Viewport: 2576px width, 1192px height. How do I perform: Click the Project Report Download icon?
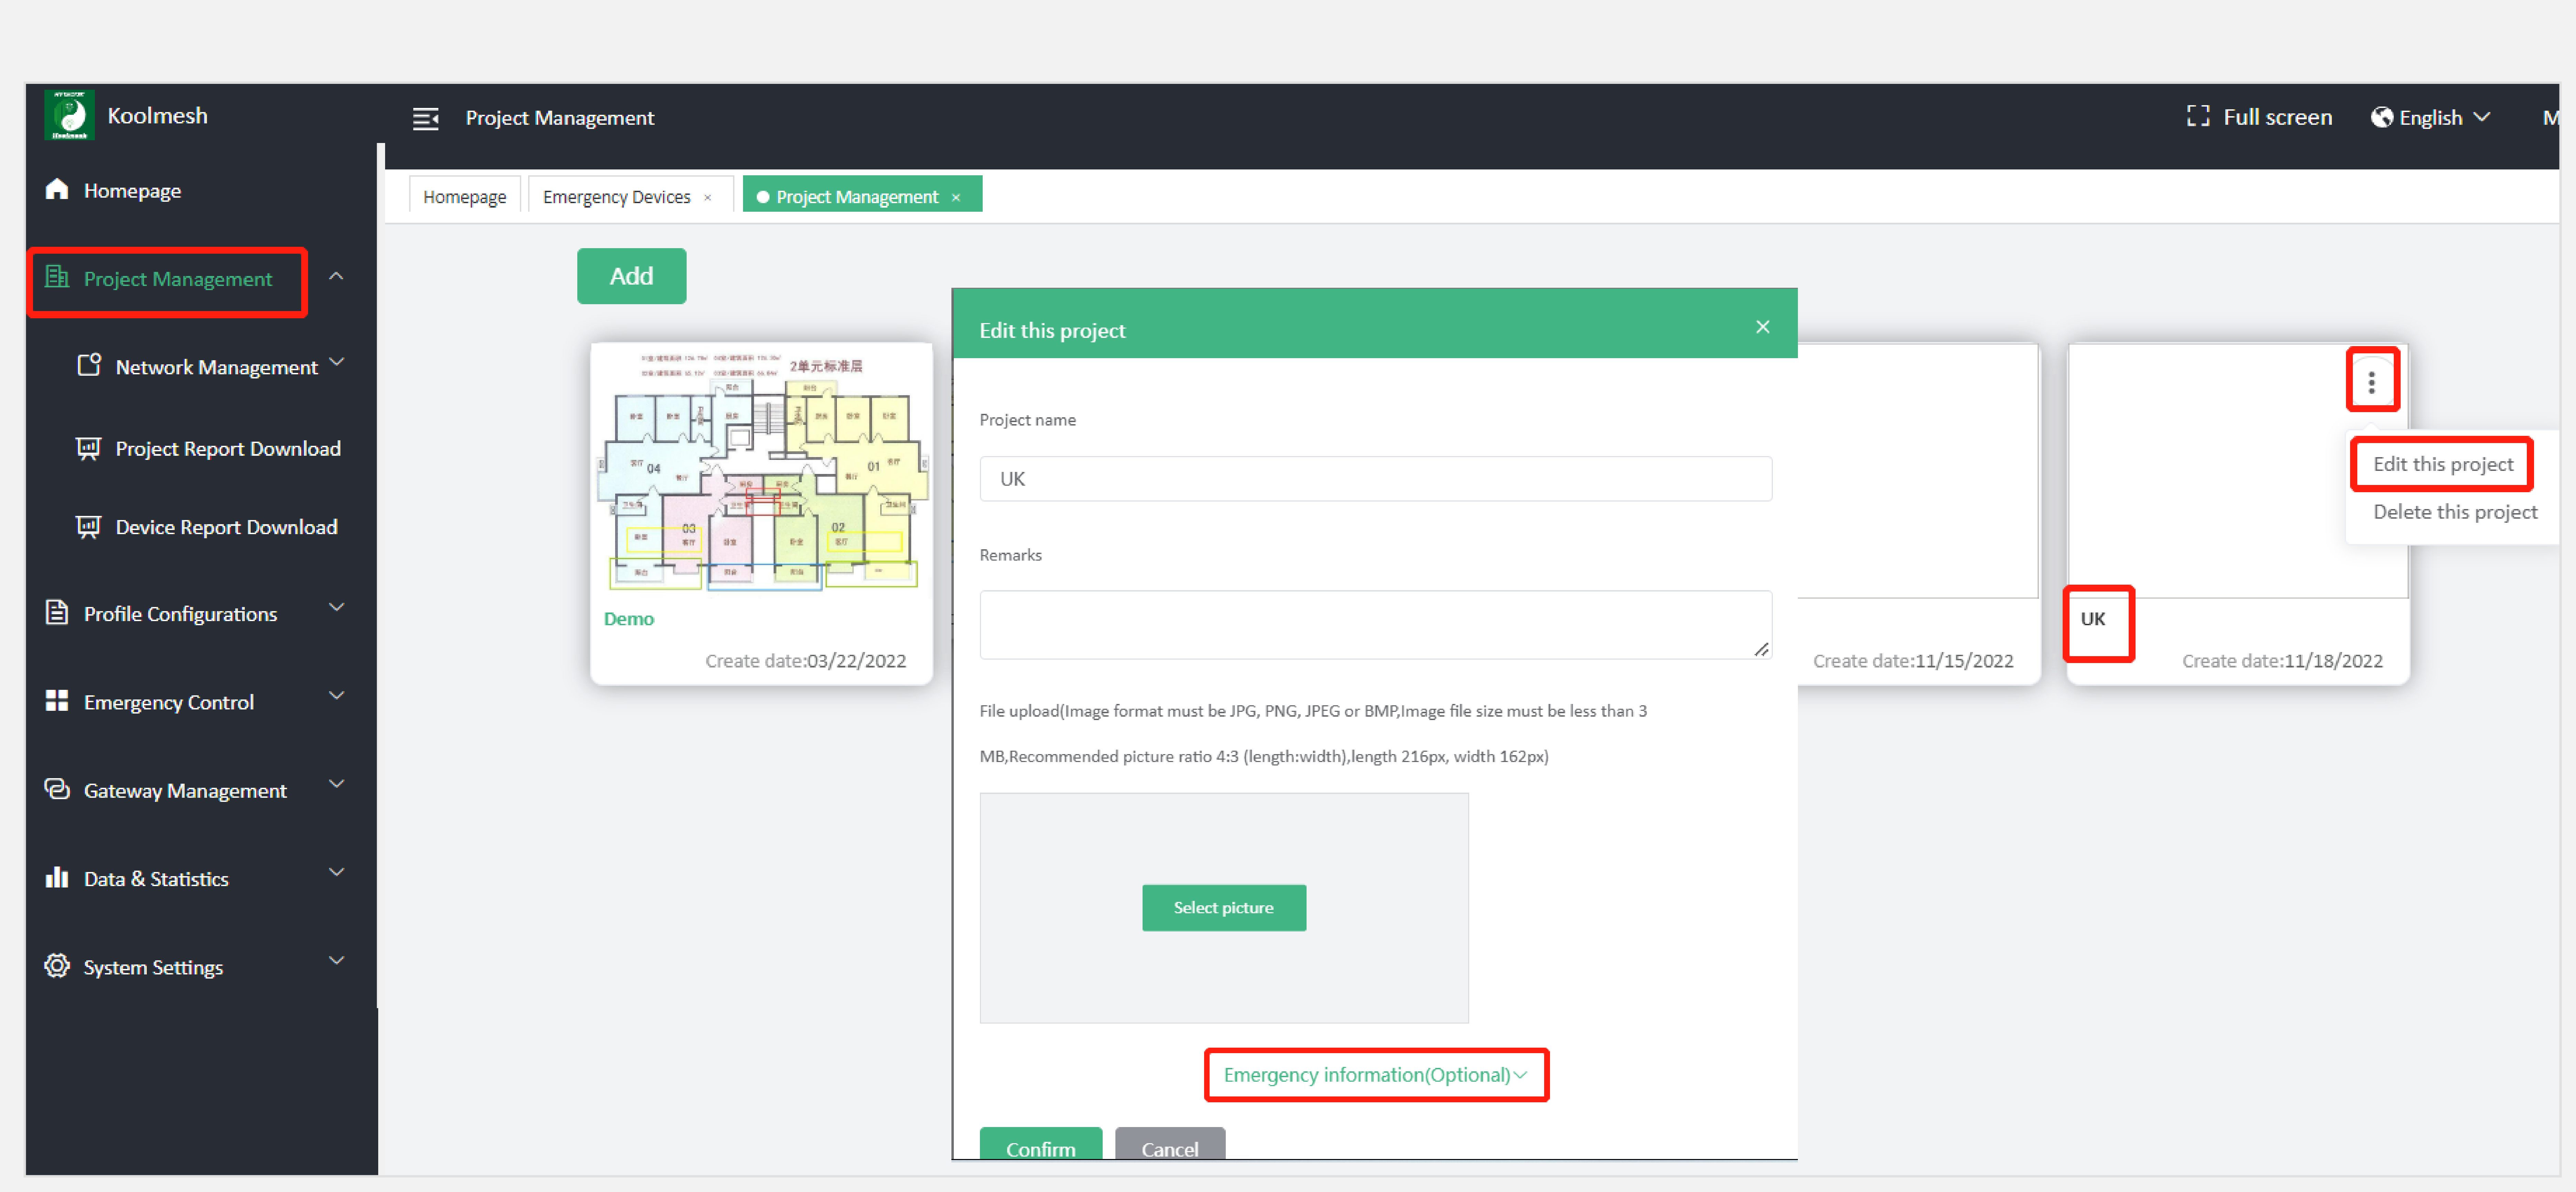click(x=89, y=448)
